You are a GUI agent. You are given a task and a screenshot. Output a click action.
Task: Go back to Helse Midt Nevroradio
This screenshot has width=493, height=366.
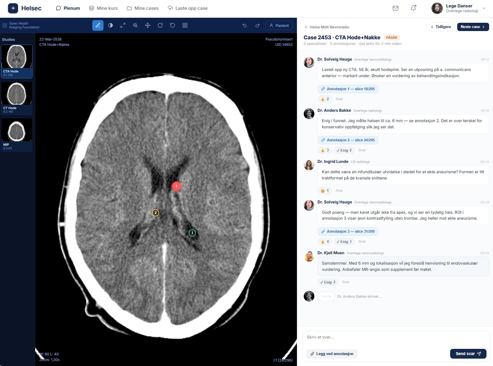tap(327, 27)
